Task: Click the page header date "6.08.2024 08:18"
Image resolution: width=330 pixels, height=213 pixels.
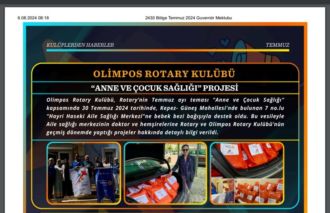Action: click(x=33, y=18)
